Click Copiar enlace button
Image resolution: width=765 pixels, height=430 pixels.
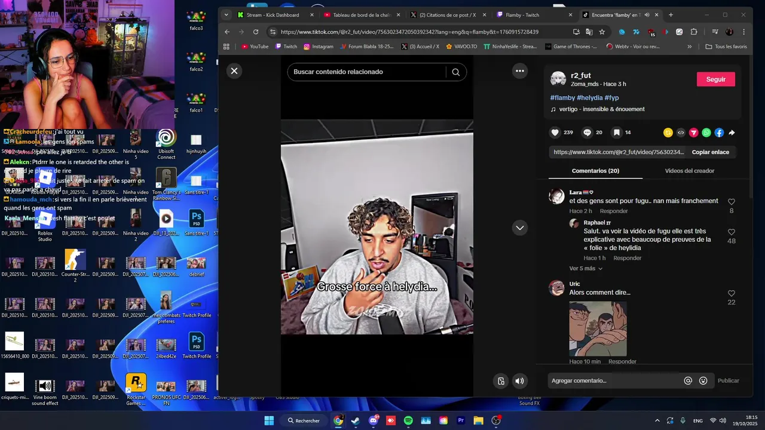point(711,152)
